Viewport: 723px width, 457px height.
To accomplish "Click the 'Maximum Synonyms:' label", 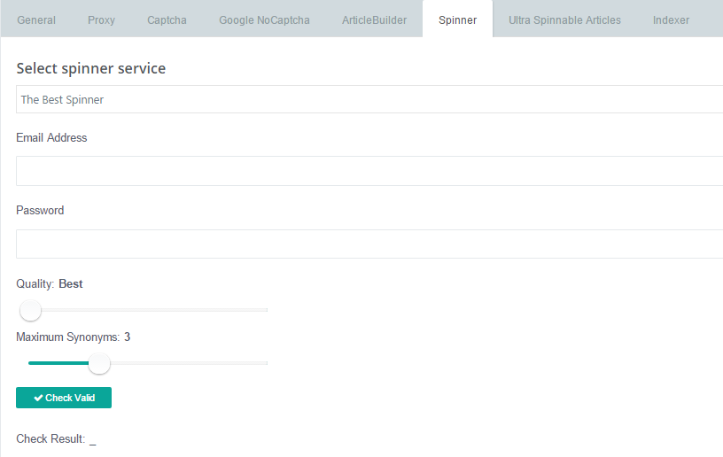I will point(67,337).
